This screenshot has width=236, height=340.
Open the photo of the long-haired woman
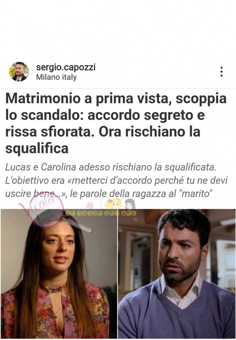click(x=59, y=274)
